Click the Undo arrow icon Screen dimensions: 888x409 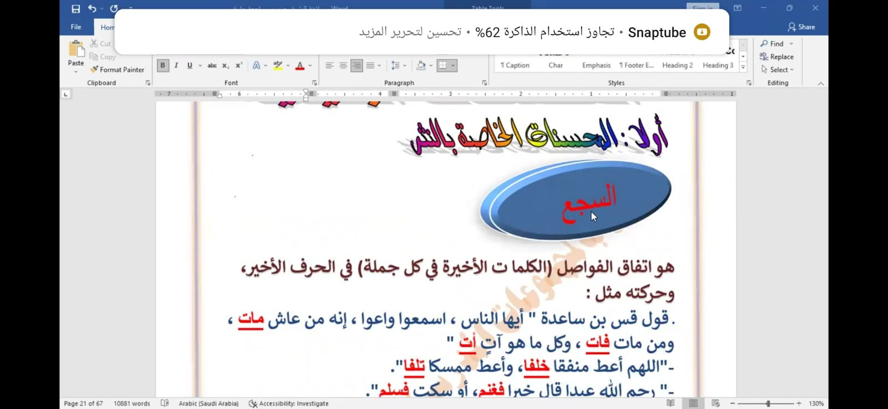pos(92,8)
